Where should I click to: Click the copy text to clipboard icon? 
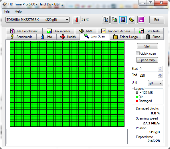106,20
